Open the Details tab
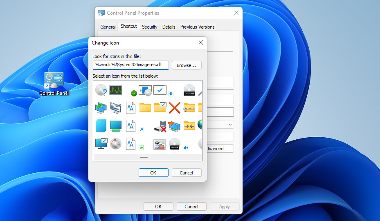 click(x=169, y=27)
